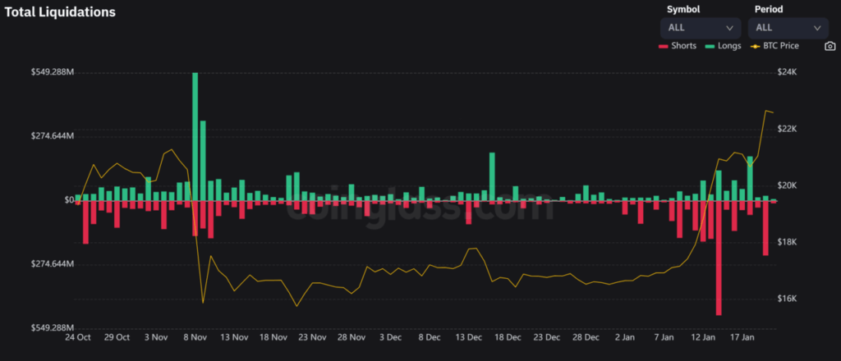The image size is (841, 361).
Task: Click the camera screenshot icon
Action: coord(830,47)
